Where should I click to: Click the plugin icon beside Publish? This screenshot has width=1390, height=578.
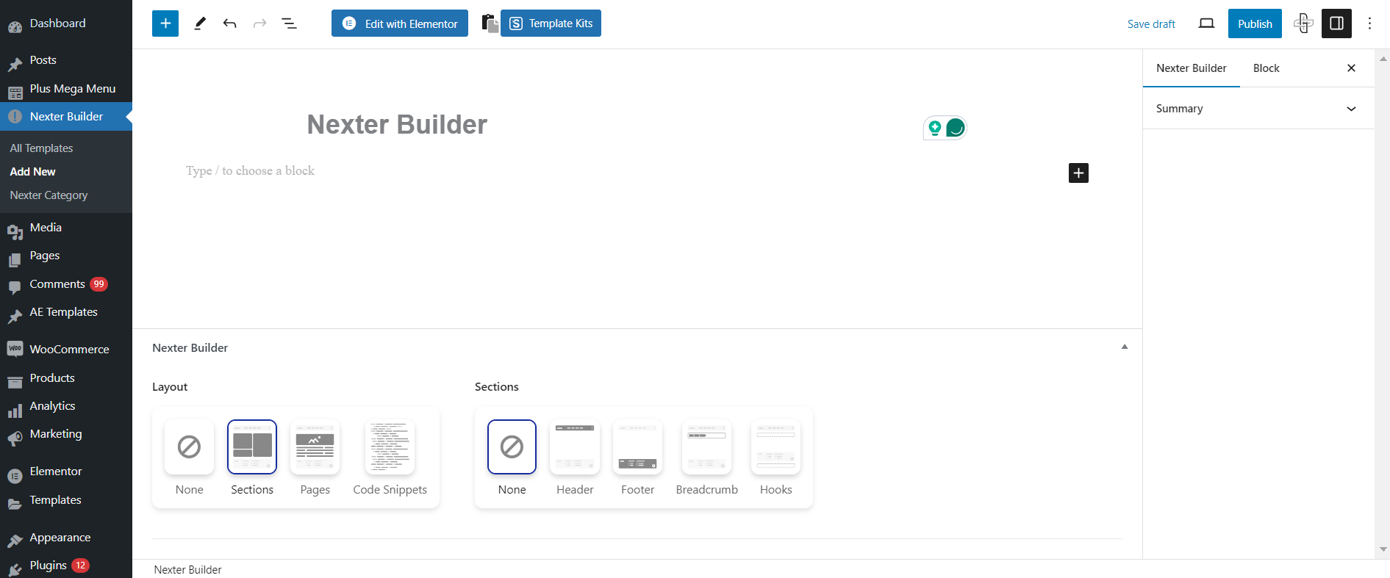point(1303,24)
